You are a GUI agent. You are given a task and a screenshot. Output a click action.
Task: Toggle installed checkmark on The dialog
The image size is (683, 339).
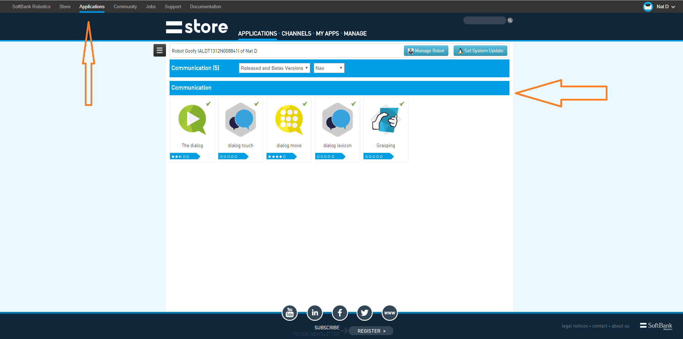pos(208,104)
